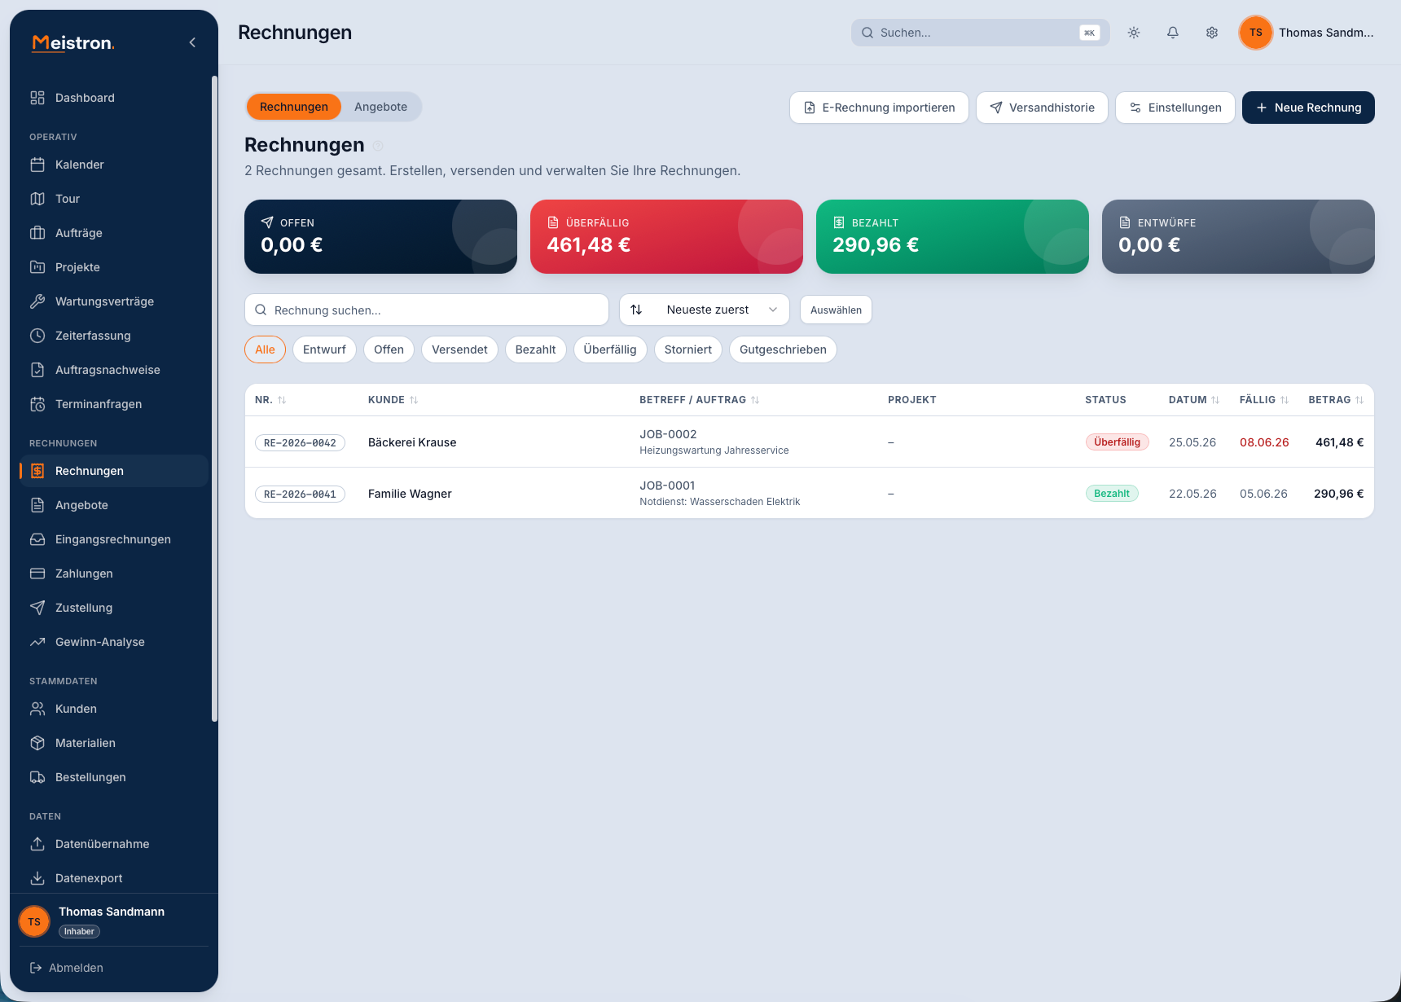
Task: Filter invoices by Versendet
Action: coord(459,349)
